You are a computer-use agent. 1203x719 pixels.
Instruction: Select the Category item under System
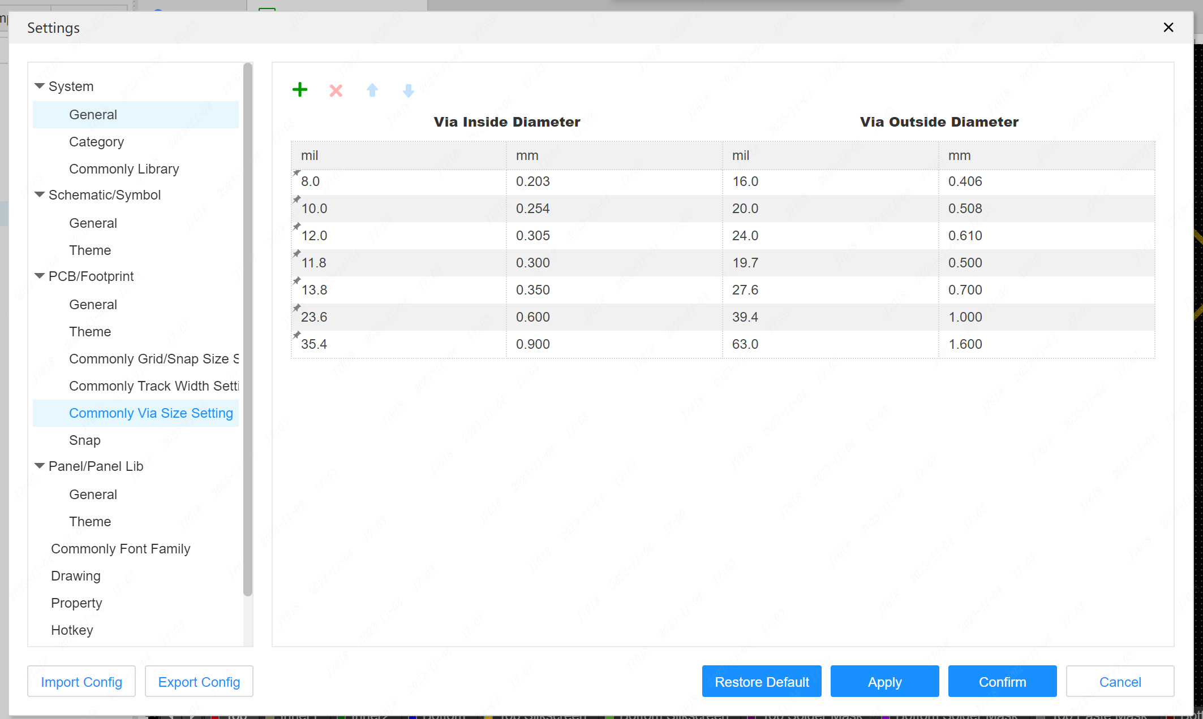pos(96,141)
